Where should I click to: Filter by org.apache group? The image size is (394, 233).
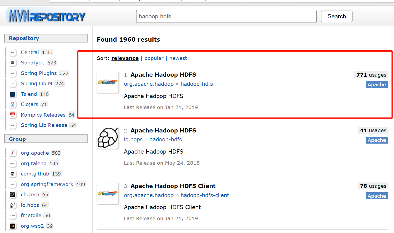(35, 153)
